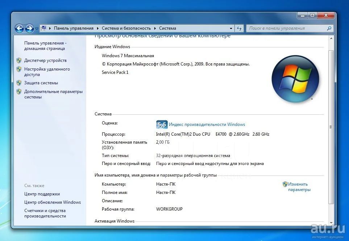
Task: Refresh the page with the address bar refresh button
Action: (x=239, y=28)
